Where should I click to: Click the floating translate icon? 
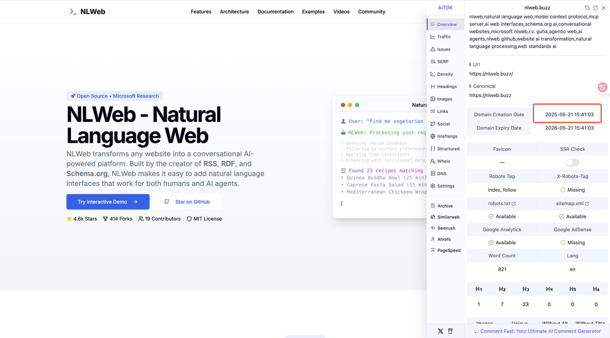[x=603, y=87]
